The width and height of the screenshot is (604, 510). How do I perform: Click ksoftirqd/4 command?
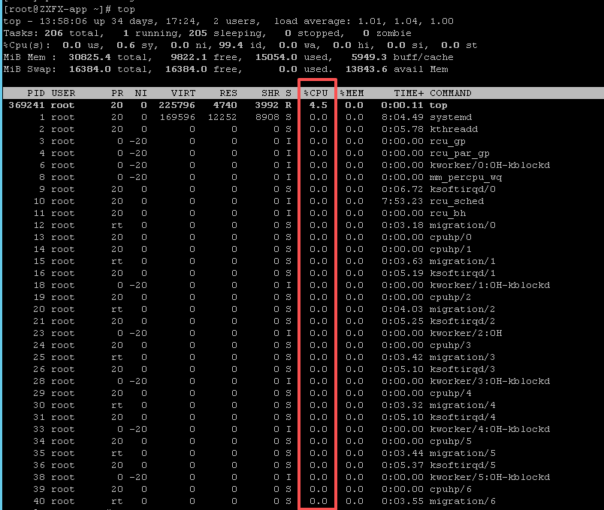(x=463, y=417)
